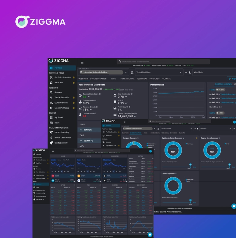Expand the Interactive Brokers Individual account dropdown in top dashboard

[x=126, y=72]
